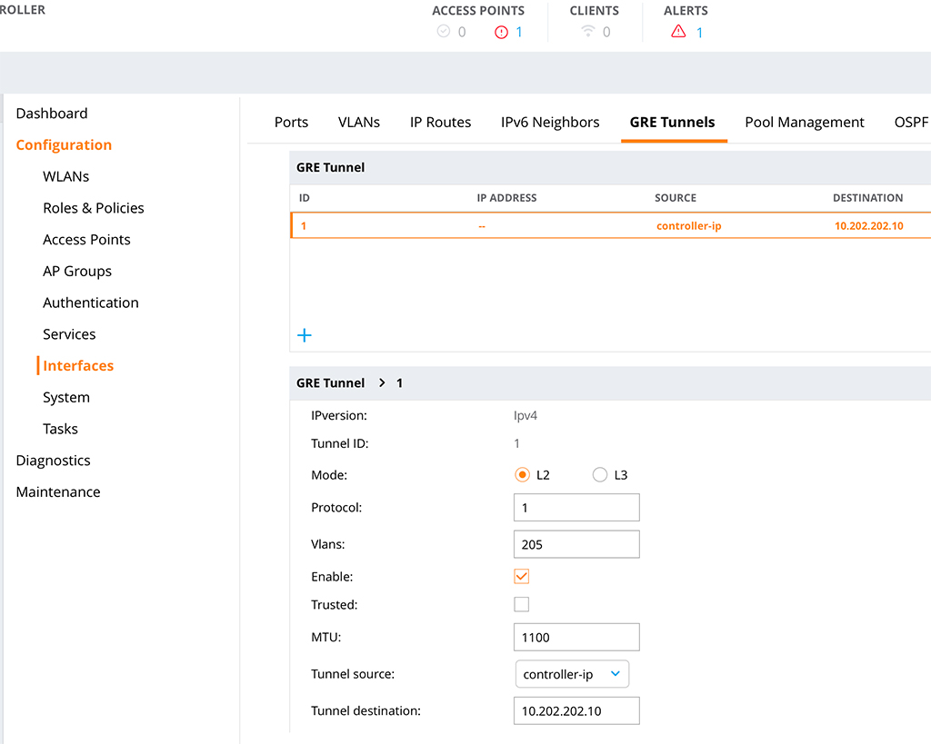Open the OSPF tab
Screen dimensions: 931x744
pos(911,123)
